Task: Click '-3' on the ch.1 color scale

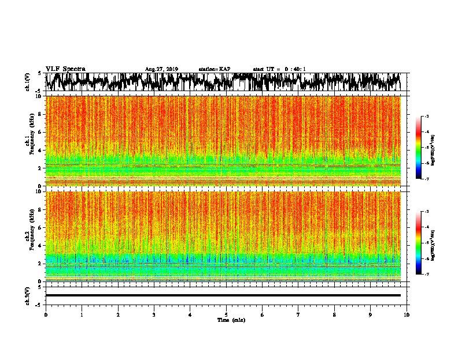Action: tap(426, 117)
